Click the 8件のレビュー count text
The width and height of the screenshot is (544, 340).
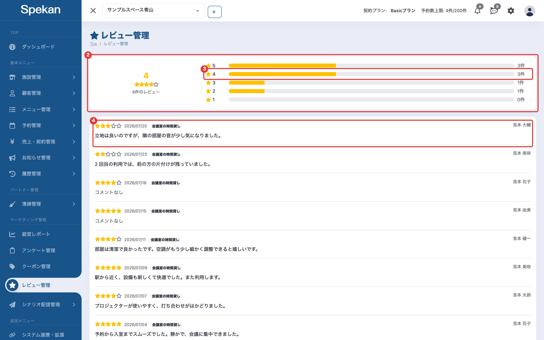pos(146,92)
